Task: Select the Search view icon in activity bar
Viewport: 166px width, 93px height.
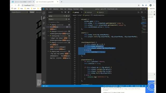Action: click(x=44, y=18)
